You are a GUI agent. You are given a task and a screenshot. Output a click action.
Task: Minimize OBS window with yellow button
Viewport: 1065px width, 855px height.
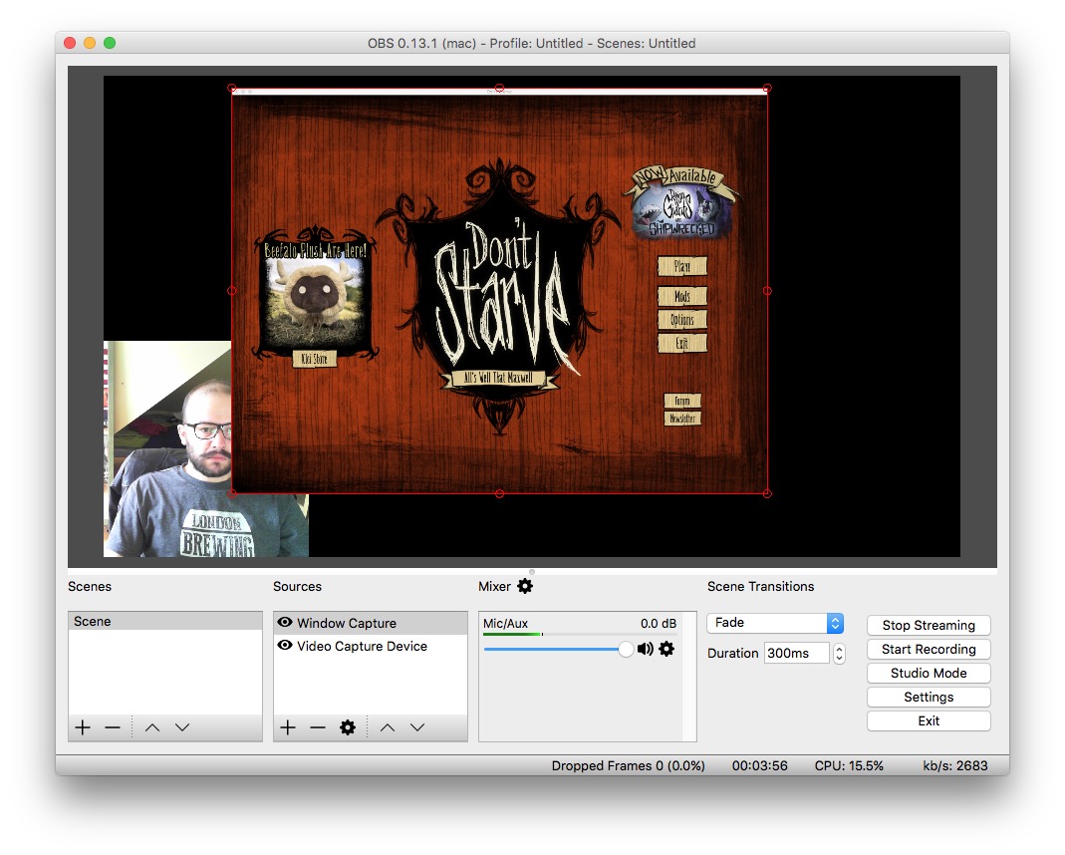90,43
